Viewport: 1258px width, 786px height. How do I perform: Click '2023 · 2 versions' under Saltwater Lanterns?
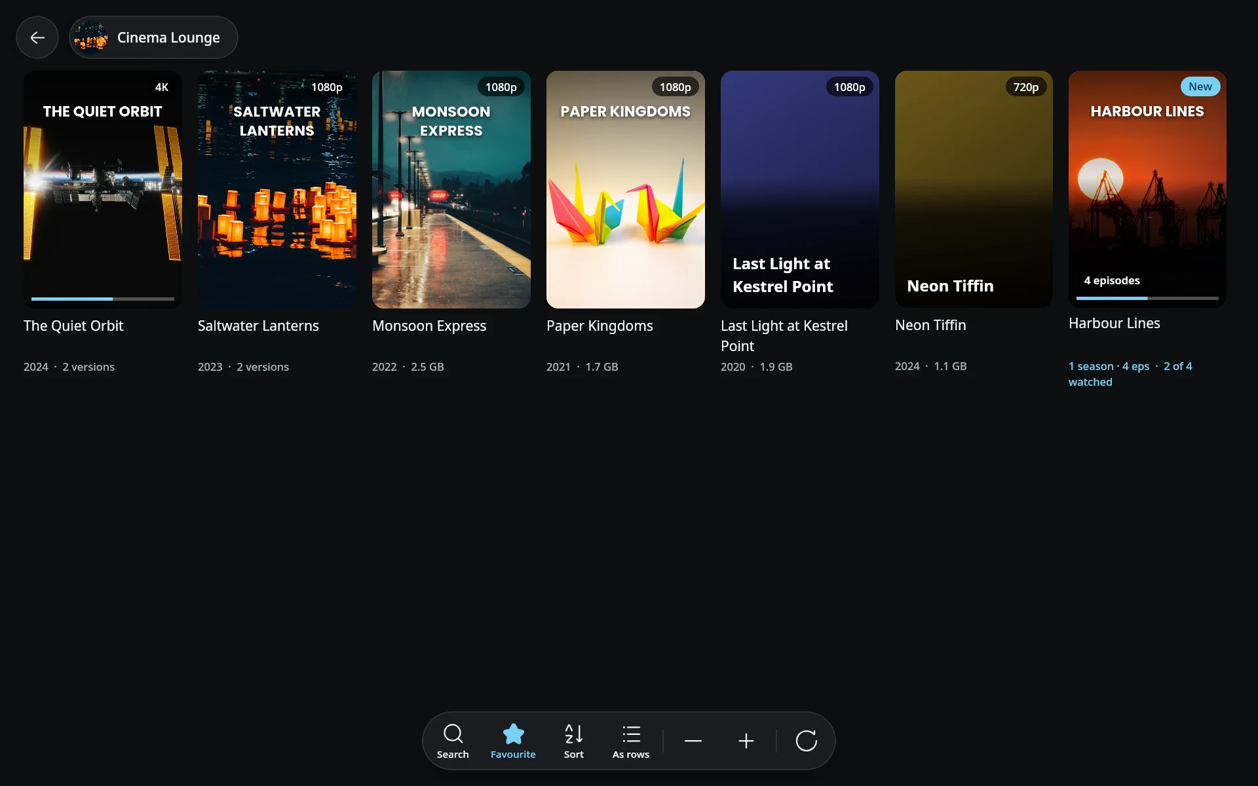click(x=243, y=367)
